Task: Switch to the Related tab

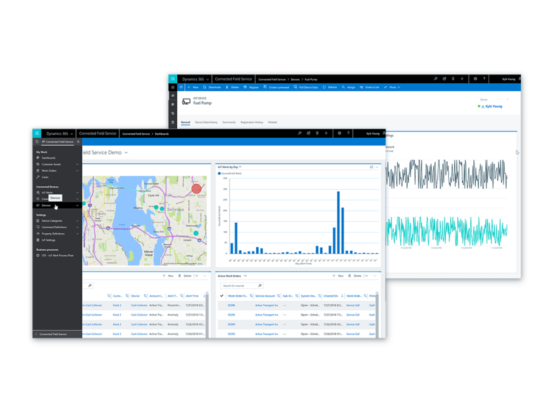Action: pyautogui.click(x=272, y=122)
